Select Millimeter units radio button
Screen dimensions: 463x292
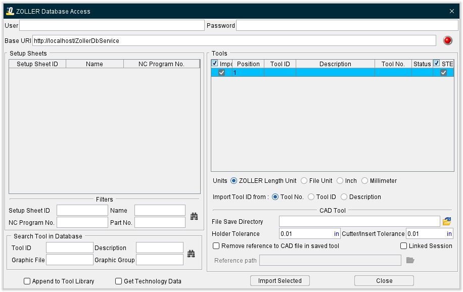364,181
